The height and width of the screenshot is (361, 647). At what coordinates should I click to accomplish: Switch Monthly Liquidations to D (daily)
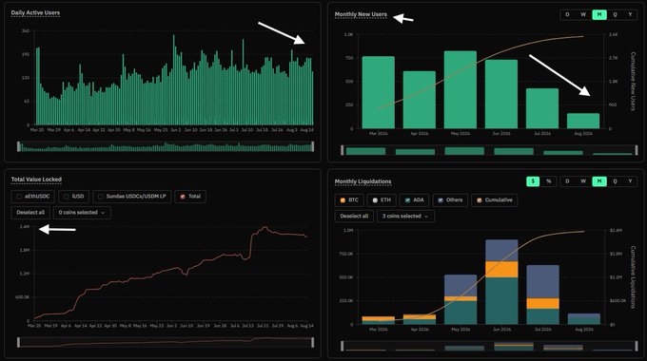pyautogui.click(x=567, y=181)
